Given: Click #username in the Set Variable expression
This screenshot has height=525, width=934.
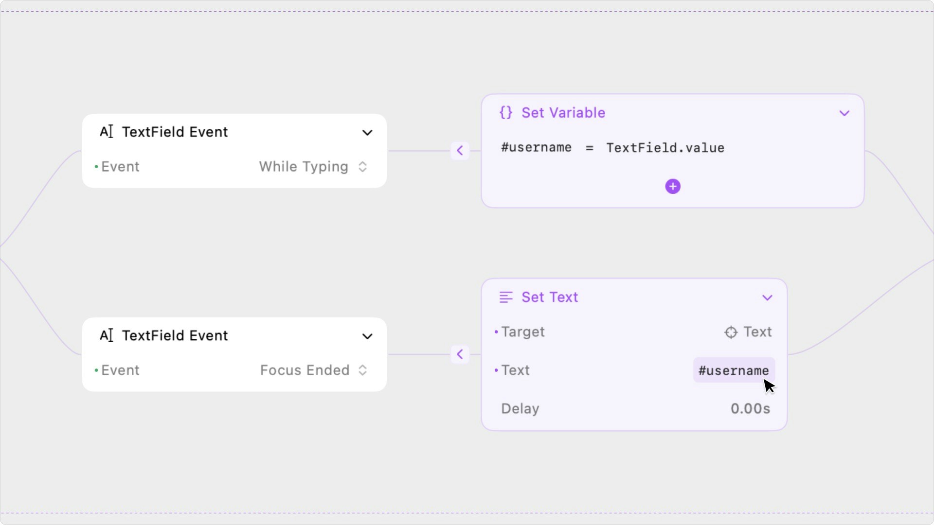Looking at the screenshot, I should (536, 148).
